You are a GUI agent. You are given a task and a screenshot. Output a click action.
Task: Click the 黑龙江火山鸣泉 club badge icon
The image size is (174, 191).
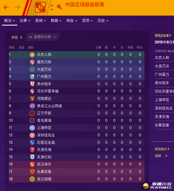[32, 106]
